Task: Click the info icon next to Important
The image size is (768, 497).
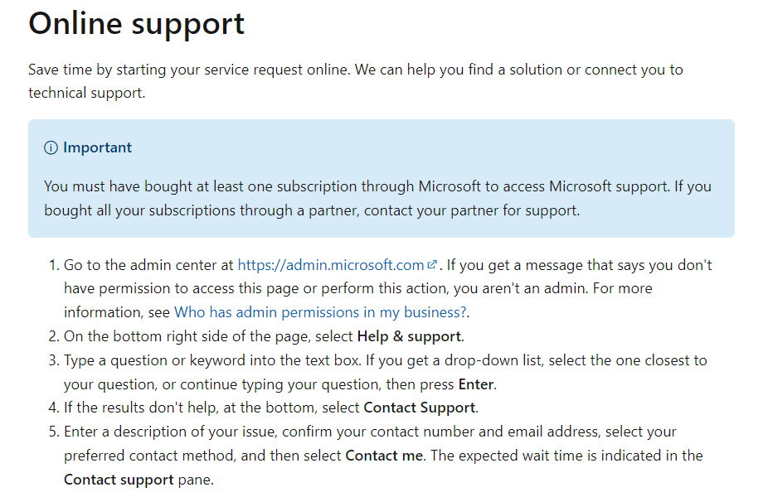Action: coord(51,147)
